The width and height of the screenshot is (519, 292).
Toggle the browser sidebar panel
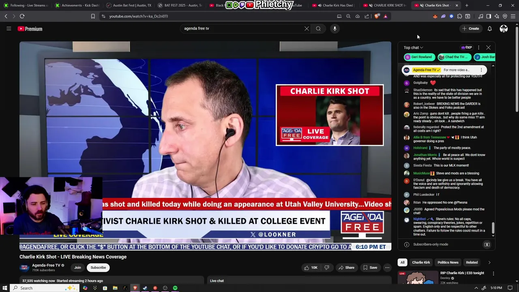(x=489, y=16)
